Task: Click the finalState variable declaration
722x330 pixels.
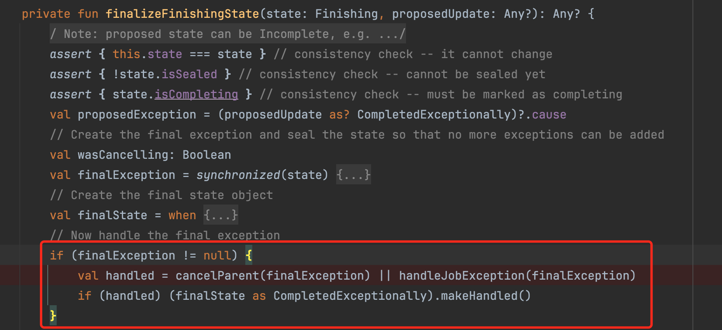Action: [112, 215]
